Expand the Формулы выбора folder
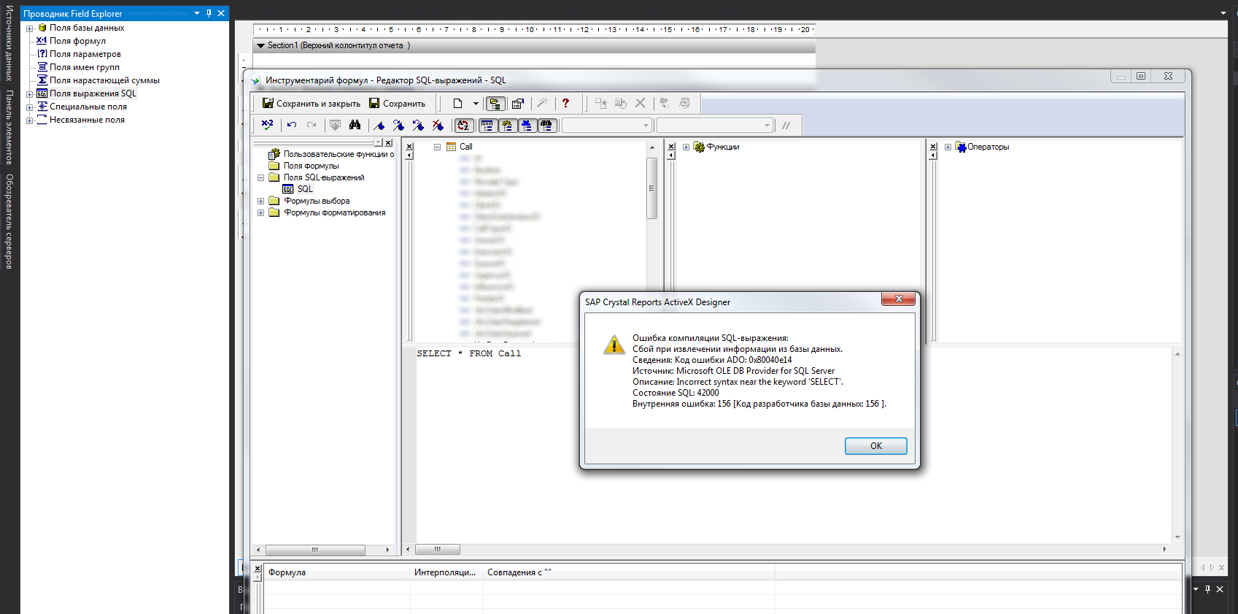Screen dimensions: 1238x614 click(260, 201)
